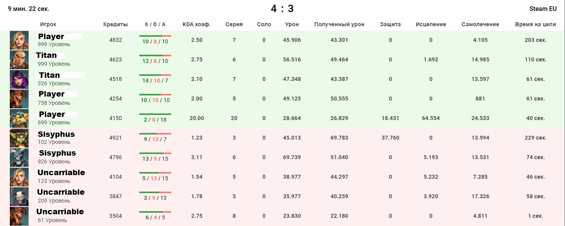Screen dimensions: 565x226
Task: Click horned avatar of level 926 Sisyphus
Action: (x=19, y=158)
